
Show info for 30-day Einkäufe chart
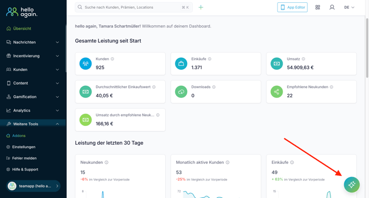[x=292, y=162]
